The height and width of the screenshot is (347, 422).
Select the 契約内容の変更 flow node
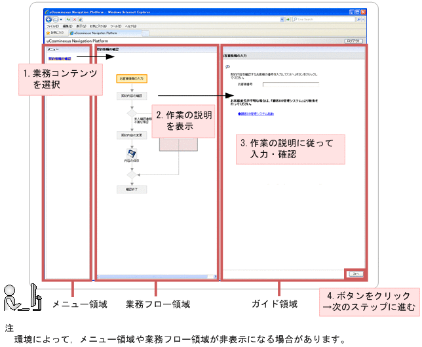click(x=132, y=135)
